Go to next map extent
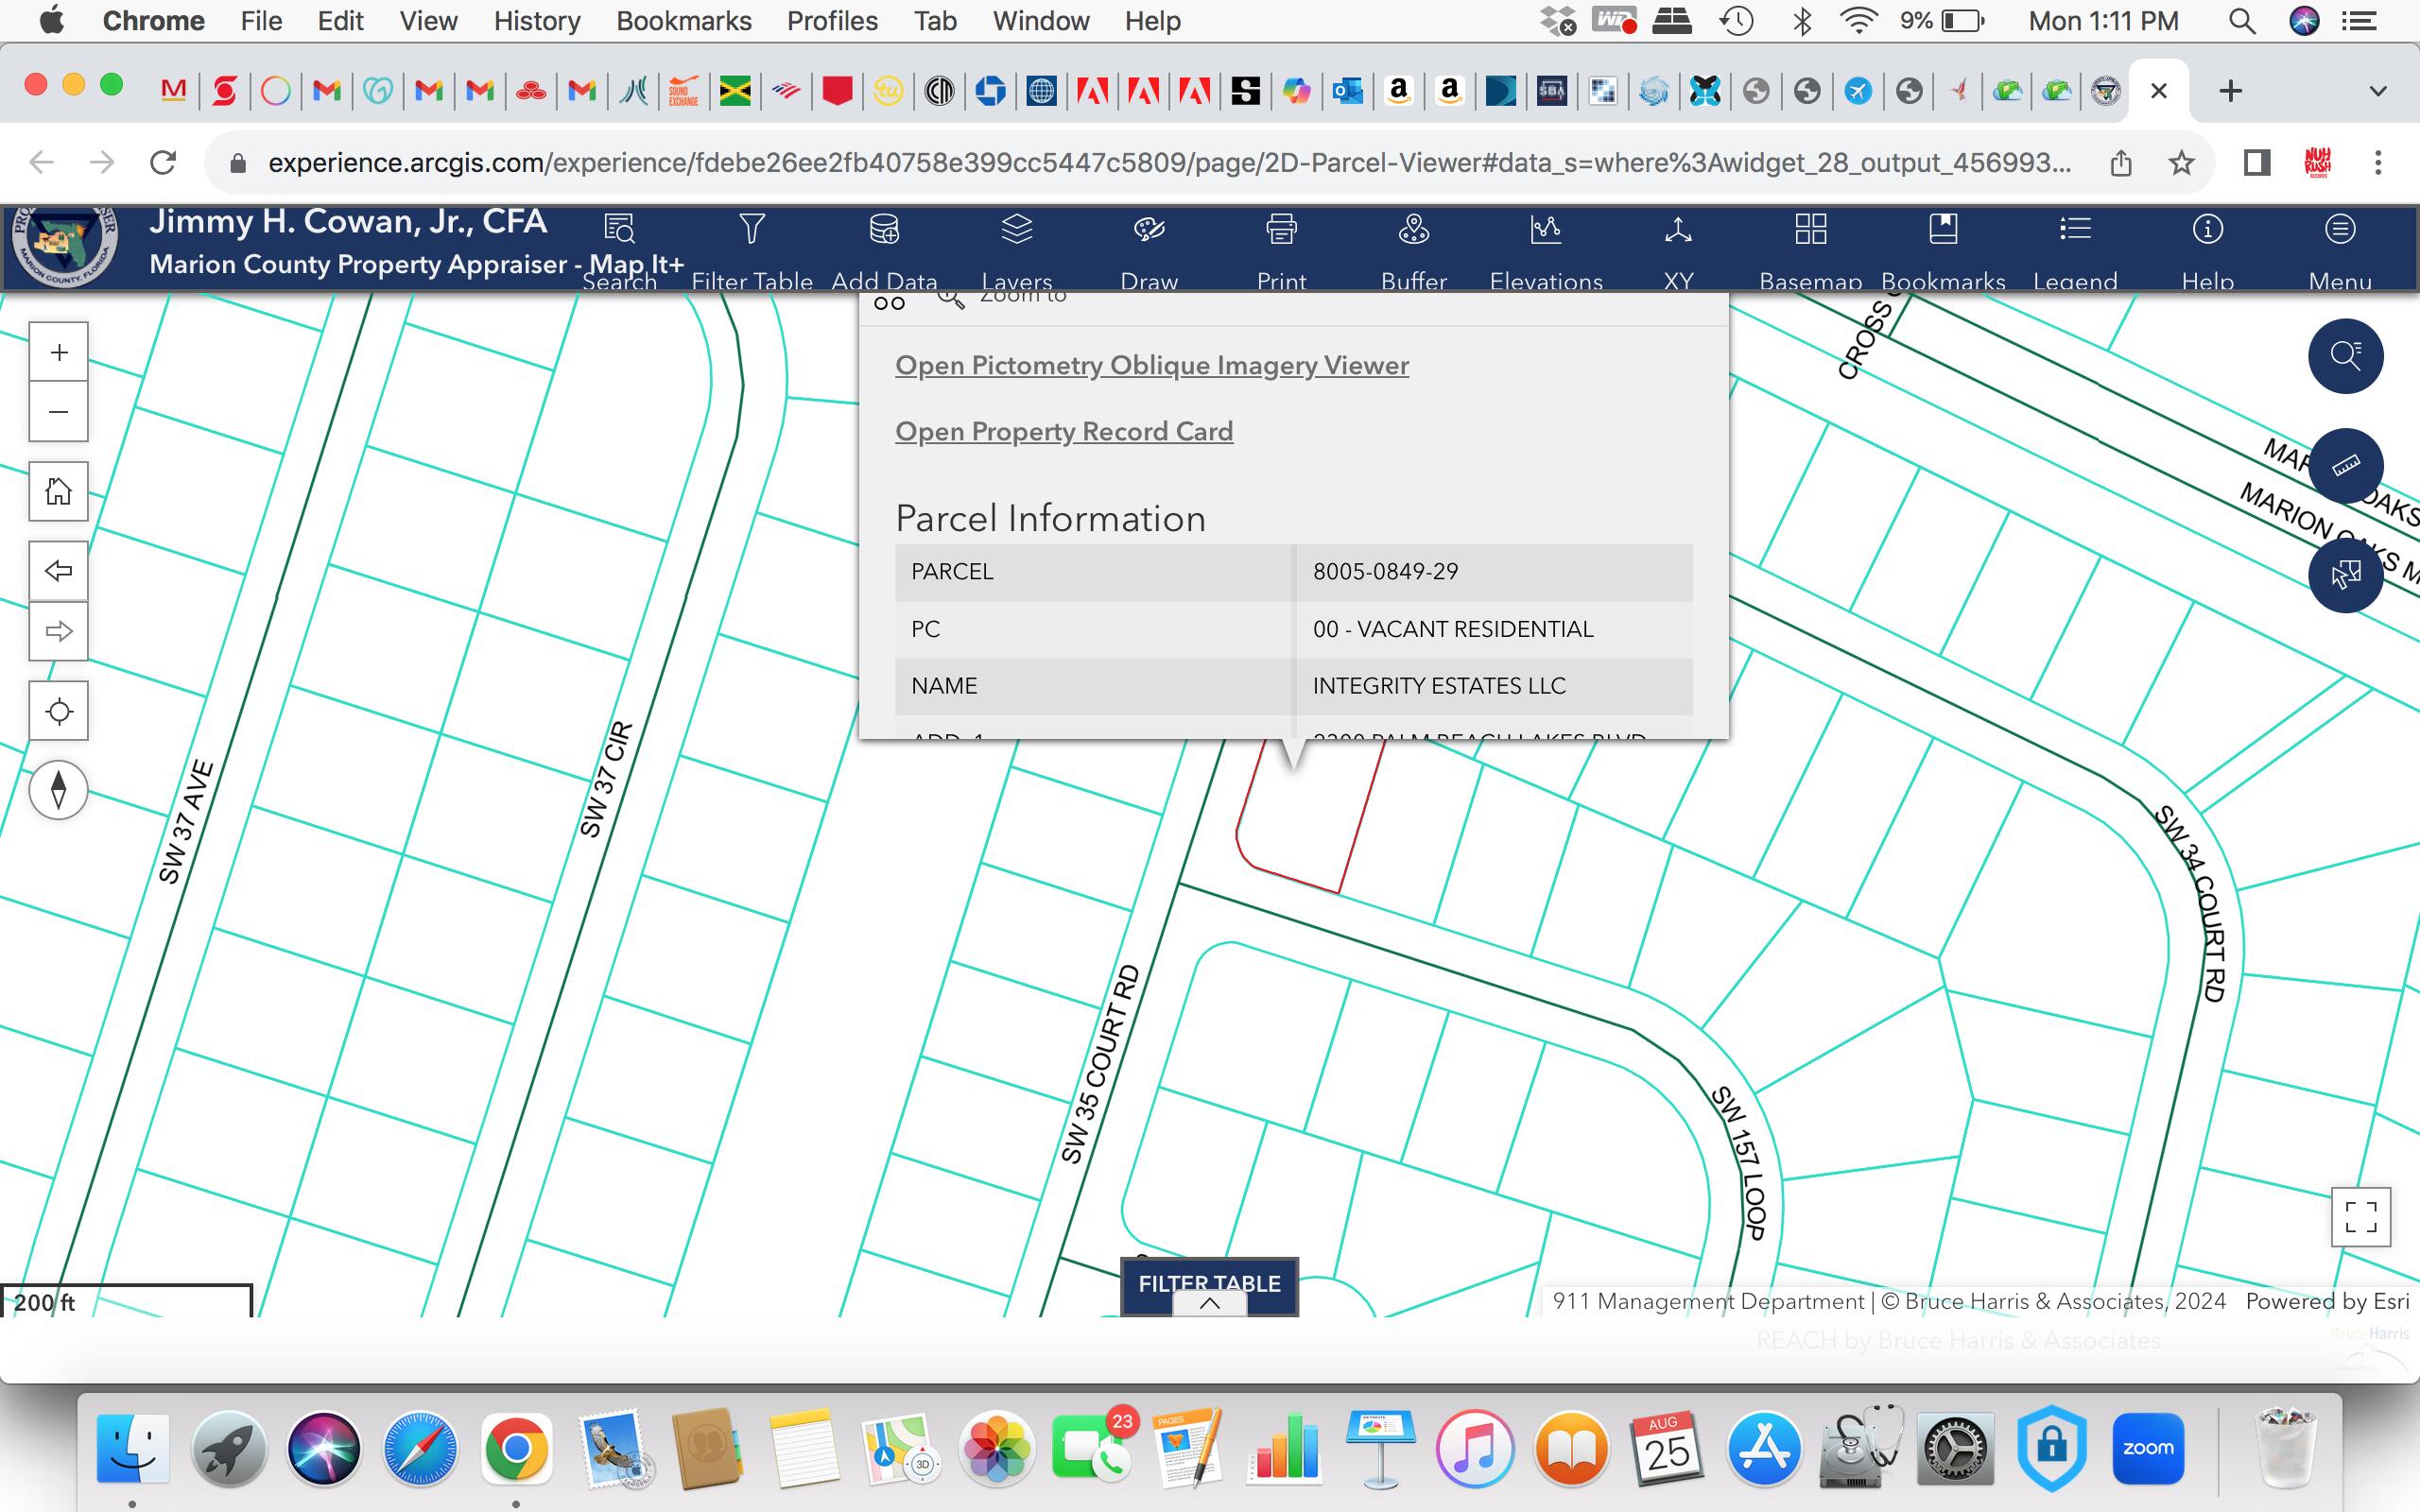 (x=59, y=631)
